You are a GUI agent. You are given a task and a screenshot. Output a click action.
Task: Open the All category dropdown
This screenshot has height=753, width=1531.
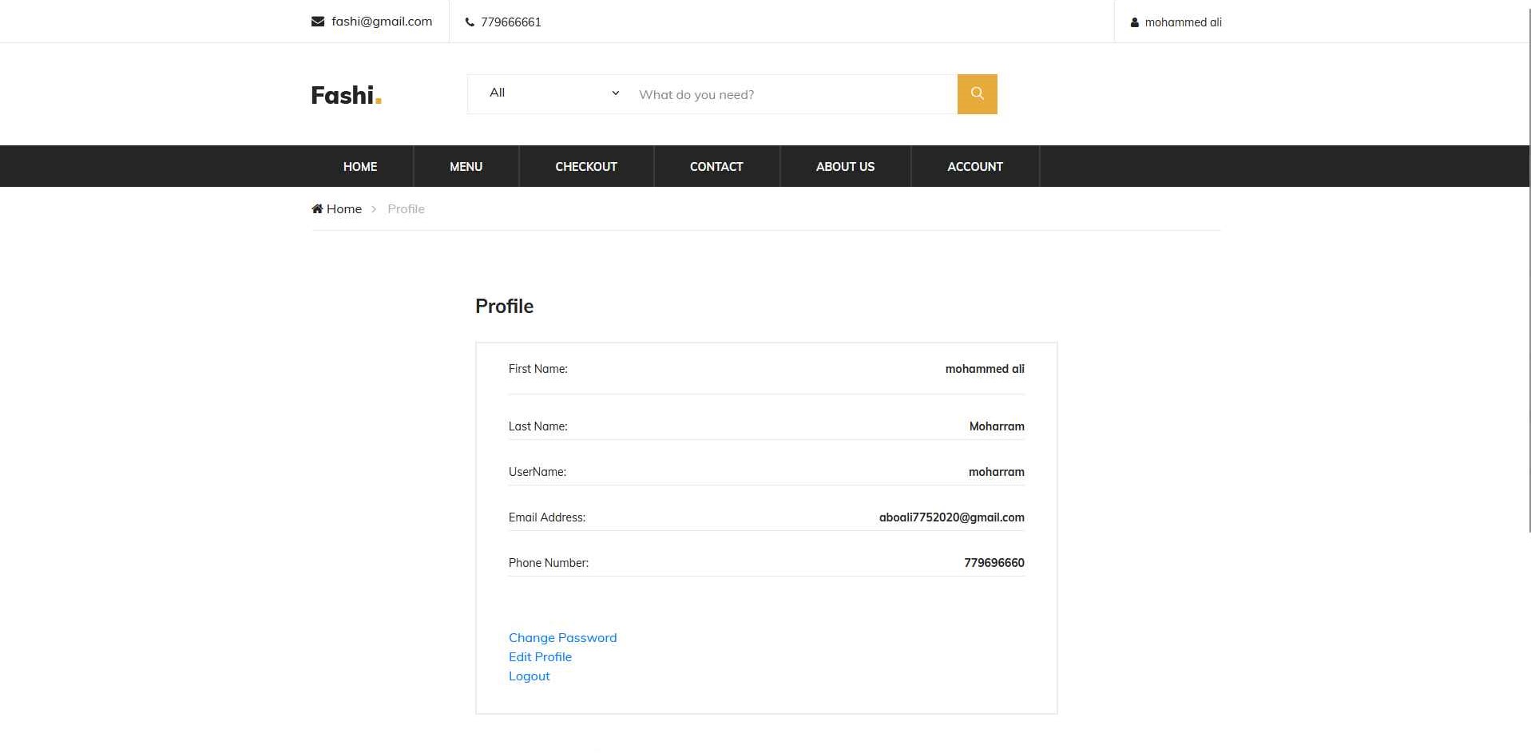click(x=553, y=93)
